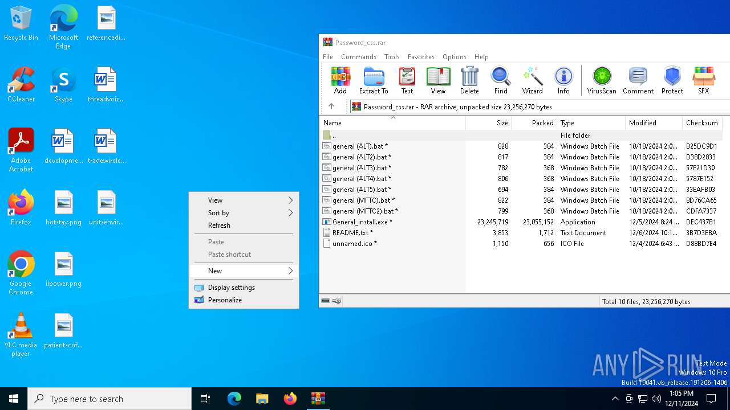Open the Comment tool

tap(638, 80)
